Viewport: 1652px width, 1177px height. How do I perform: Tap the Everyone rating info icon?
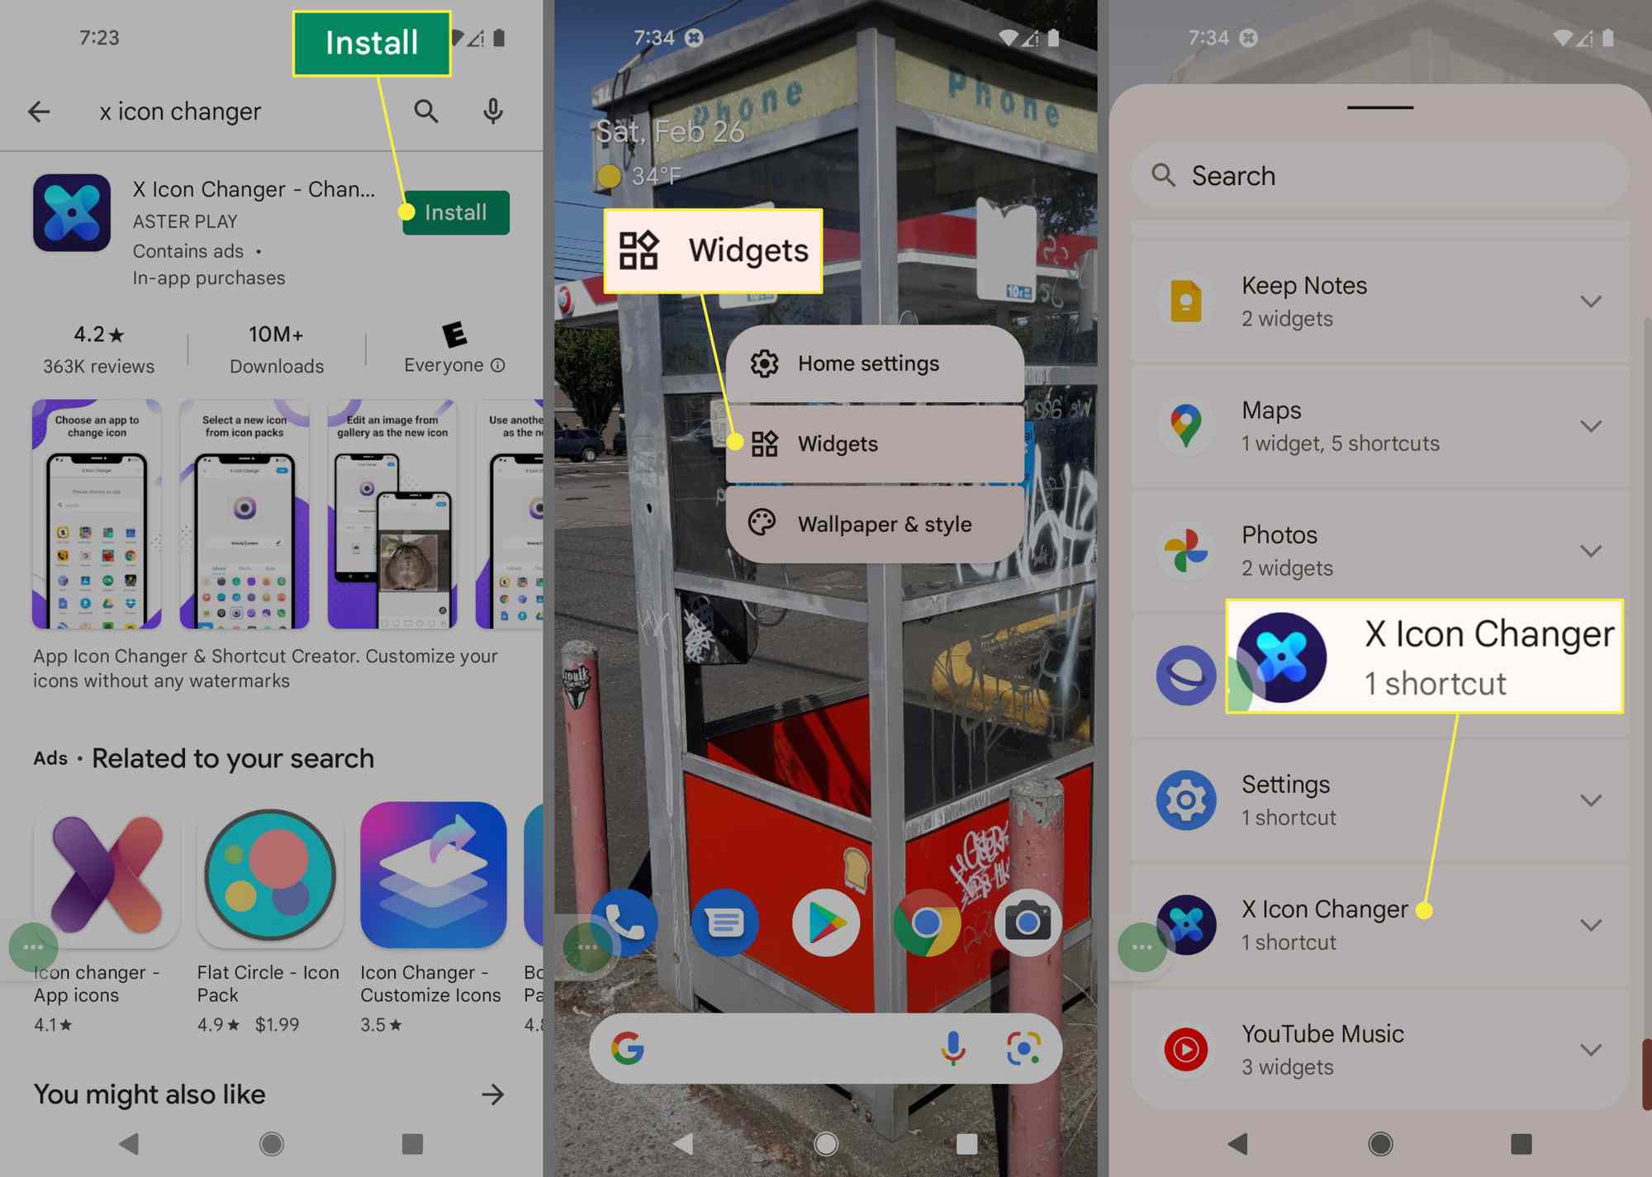pos(498,365)
